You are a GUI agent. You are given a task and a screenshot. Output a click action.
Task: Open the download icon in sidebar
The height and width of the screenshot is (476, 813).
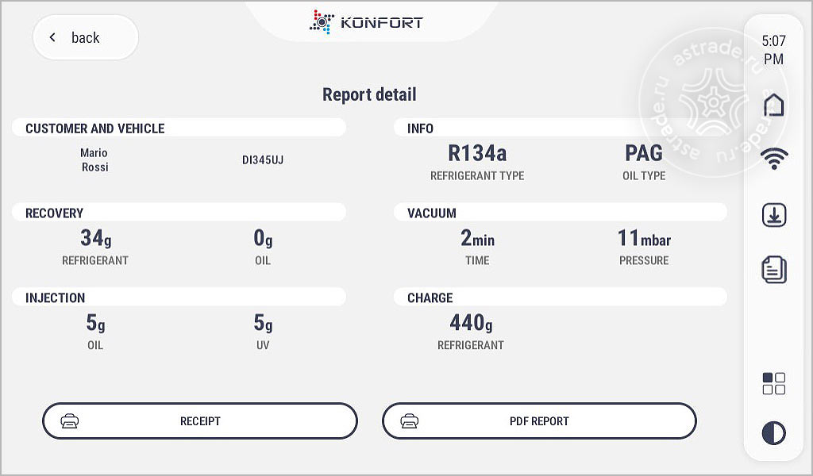point(773,215)
